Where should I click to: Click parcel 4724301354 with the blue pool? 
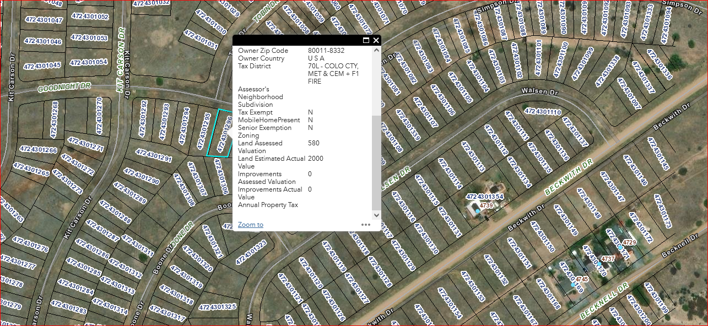(485, 197)
